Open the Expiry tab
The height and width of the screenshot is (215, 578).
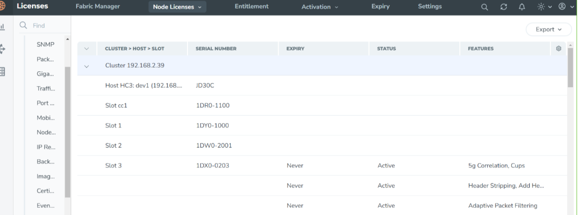point(381,6)
